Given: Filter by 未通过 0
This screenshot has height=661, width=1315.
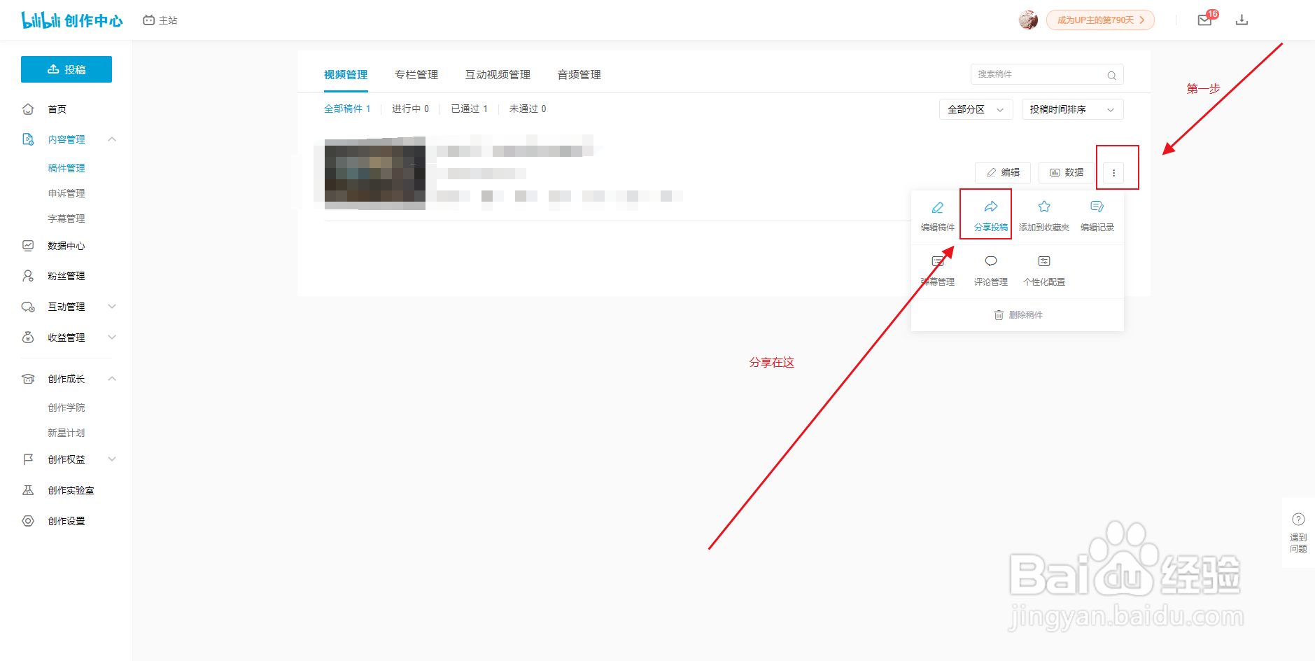Looking at the screenshot, I should click(528, 109).
